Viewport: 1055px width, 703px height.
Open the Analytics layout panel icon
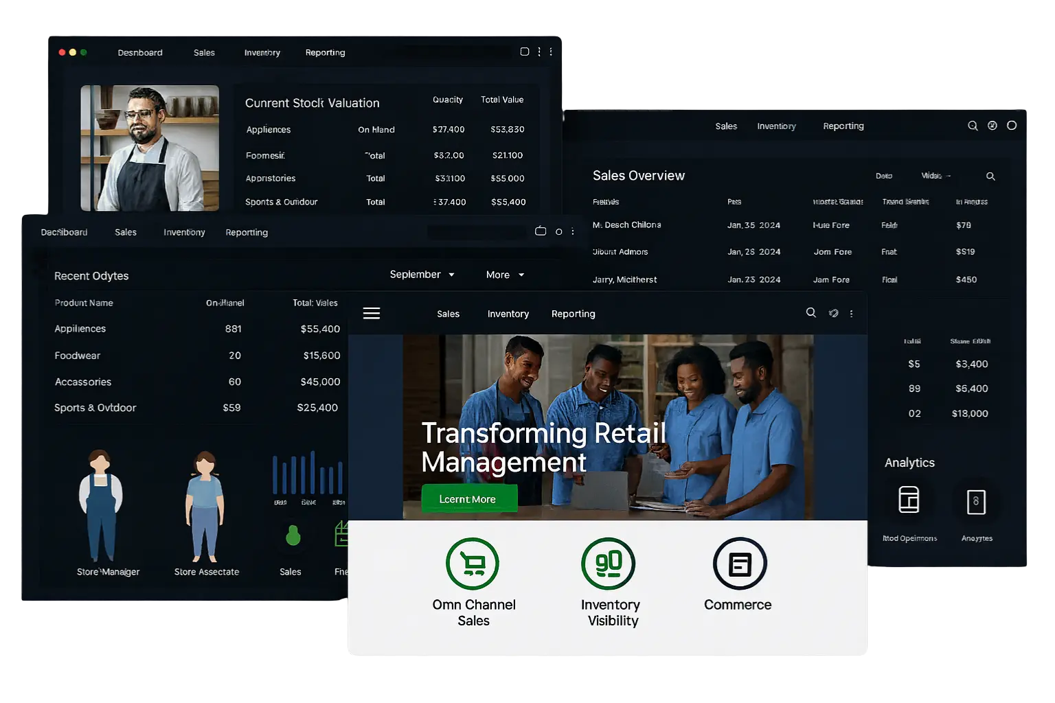[x=909, y=500]
